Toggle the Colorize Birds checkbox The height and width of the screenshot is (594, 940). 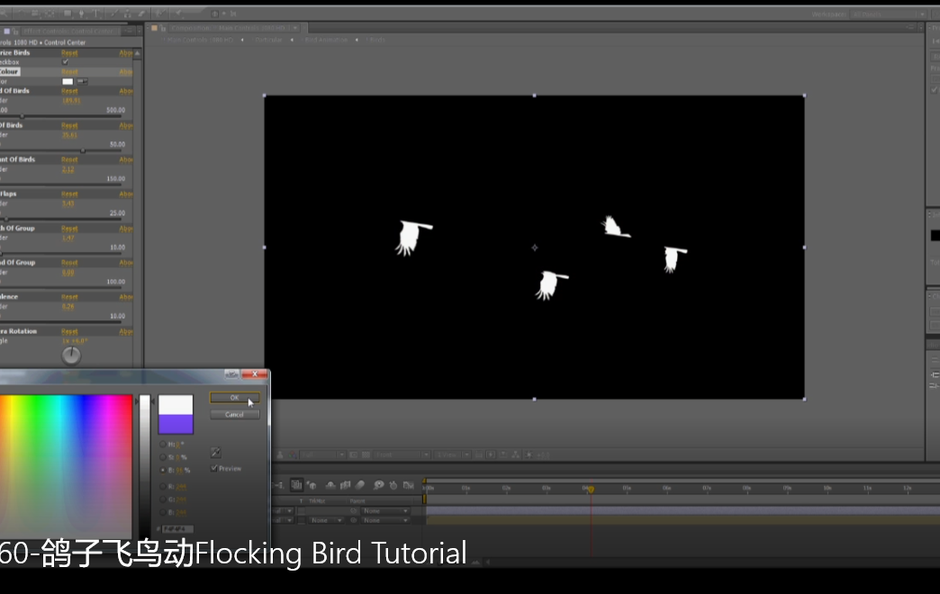tap(65, 62)
